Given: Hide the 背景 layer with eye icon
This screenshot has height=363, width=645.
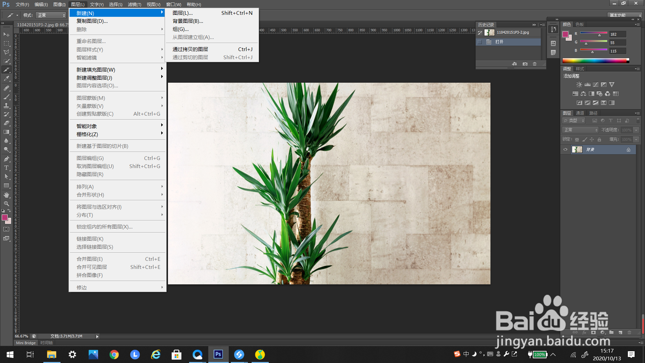Looking at the screenshot, I should coord(565,150).
